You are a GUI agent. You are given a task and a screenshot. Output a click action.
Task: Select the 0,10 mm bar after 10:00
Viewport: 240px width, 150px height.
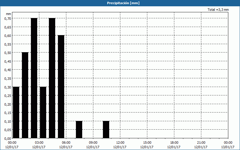(x=106, y=130)
